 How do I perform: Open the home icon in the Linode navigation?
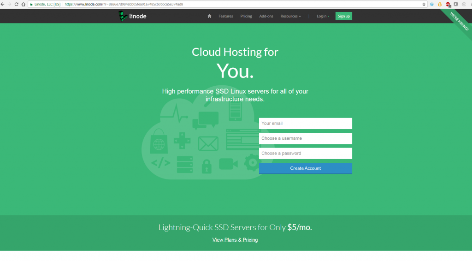(x=210, y=16)
